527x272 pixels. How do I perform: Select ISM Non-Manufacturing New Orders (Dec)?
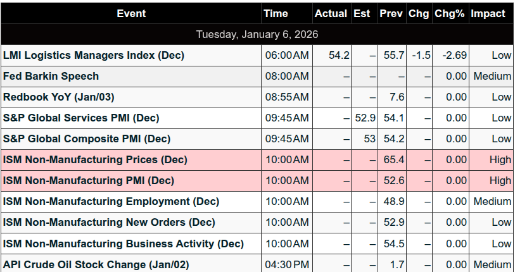(x=109, y=222)
